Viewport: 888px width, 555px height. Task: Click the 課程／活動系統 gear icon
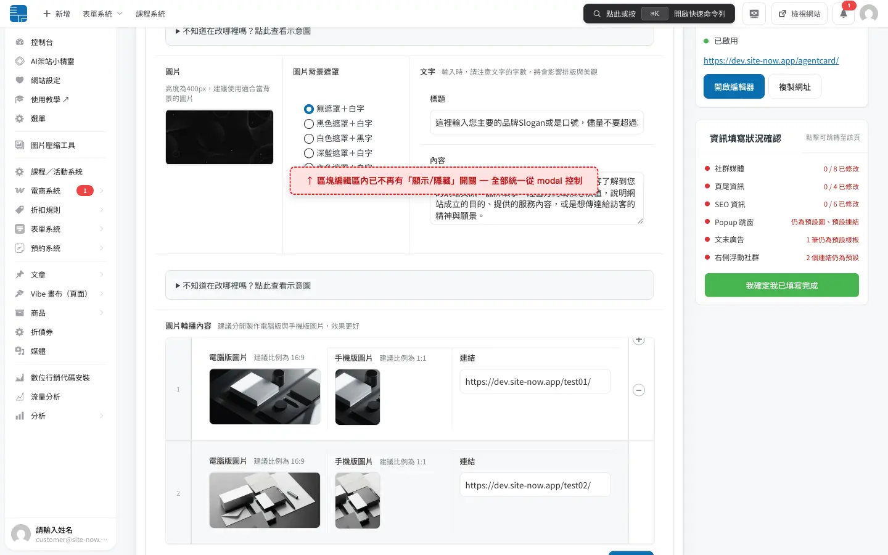[x=20, y=171]
